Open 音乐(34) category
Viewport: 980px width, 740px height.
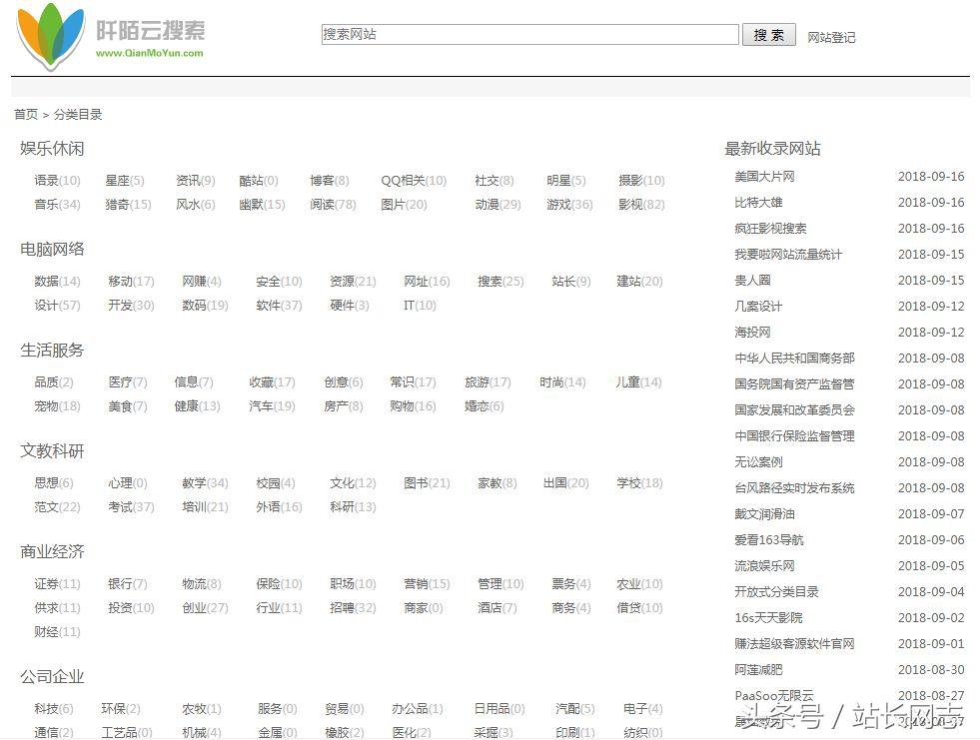[58, 205]
